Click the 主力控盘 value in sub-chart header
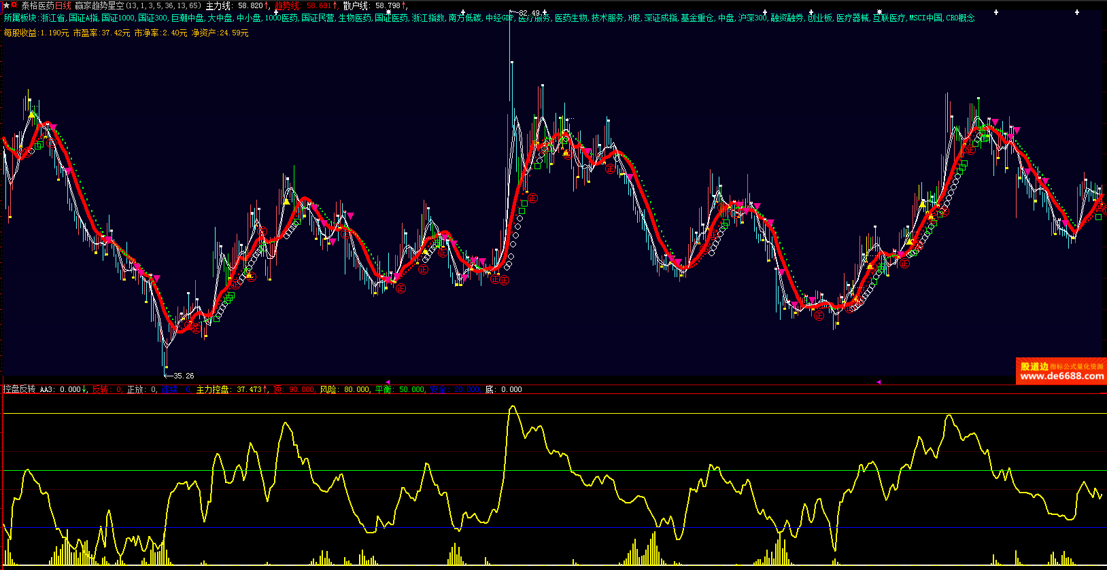This screenshot has width=1107, height=570. coord(231,390)
